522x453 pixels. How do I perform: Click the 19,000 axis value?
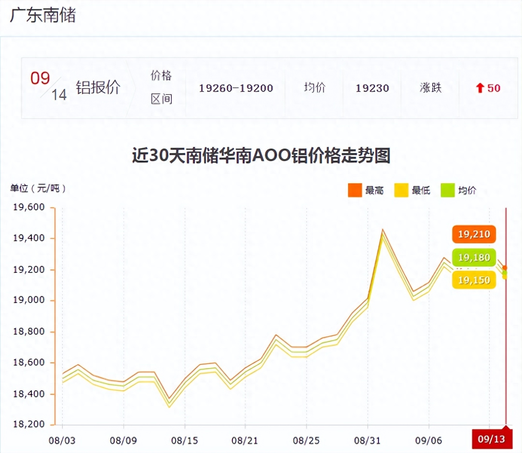(x=29, y=300)
